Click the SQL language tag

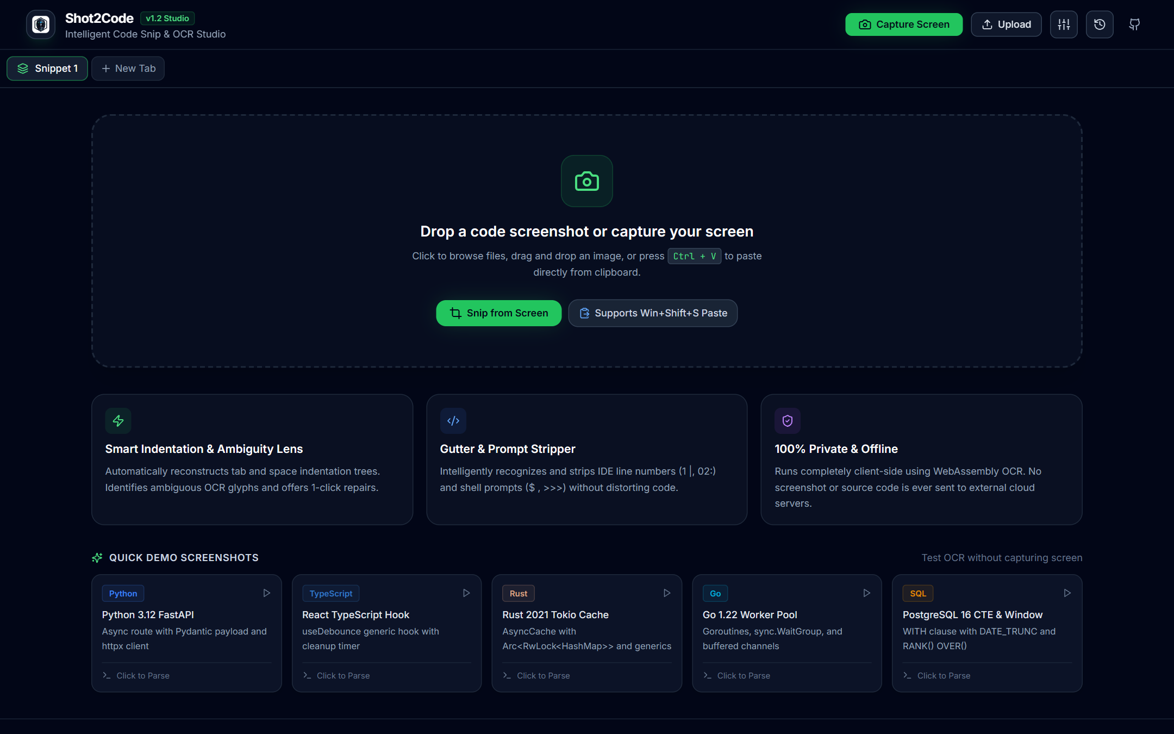point(918,594)
